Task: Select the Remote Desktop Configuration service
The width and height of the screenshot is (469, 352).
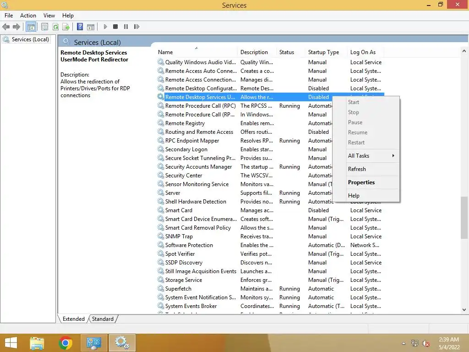Action: (201, 88)
